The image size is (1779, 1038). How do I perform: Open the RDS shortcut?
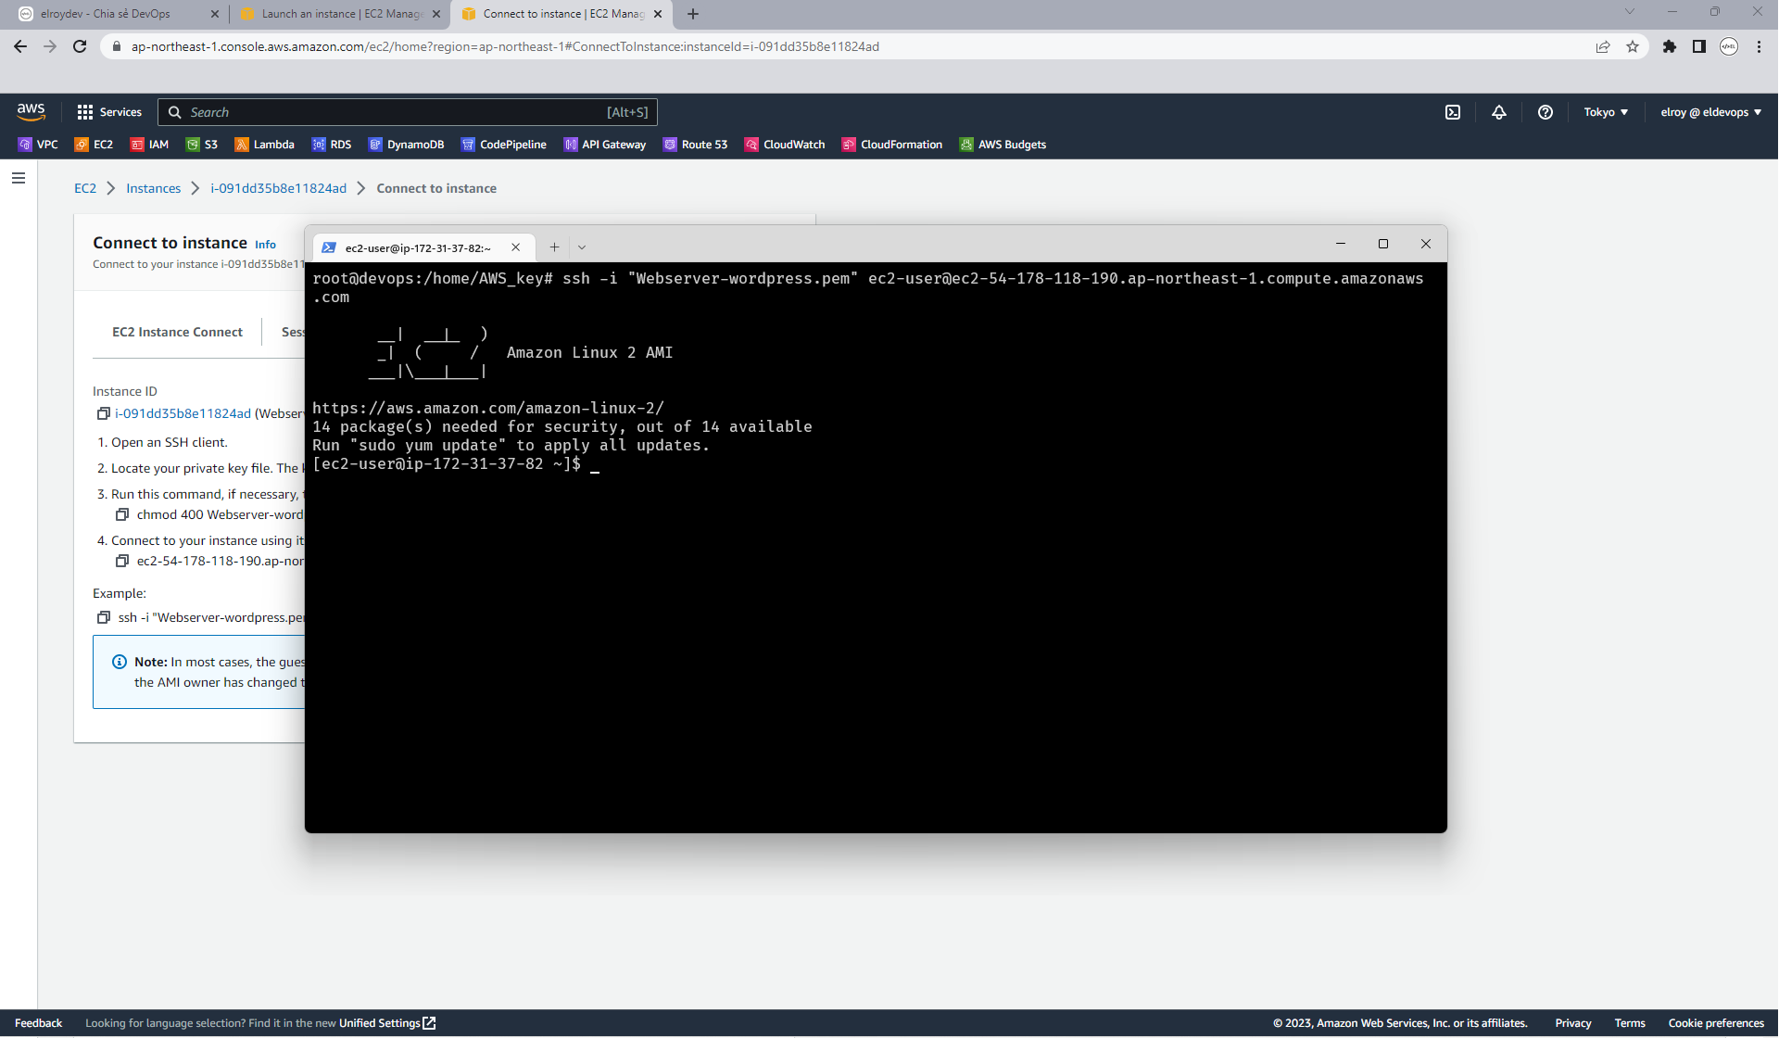[x=332, y=145]
